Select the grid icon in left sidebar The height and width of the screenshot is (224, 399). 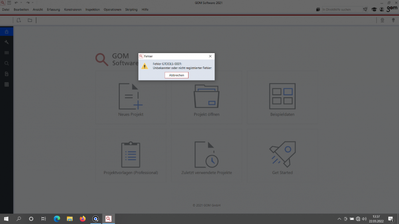(x=7, y=84)
